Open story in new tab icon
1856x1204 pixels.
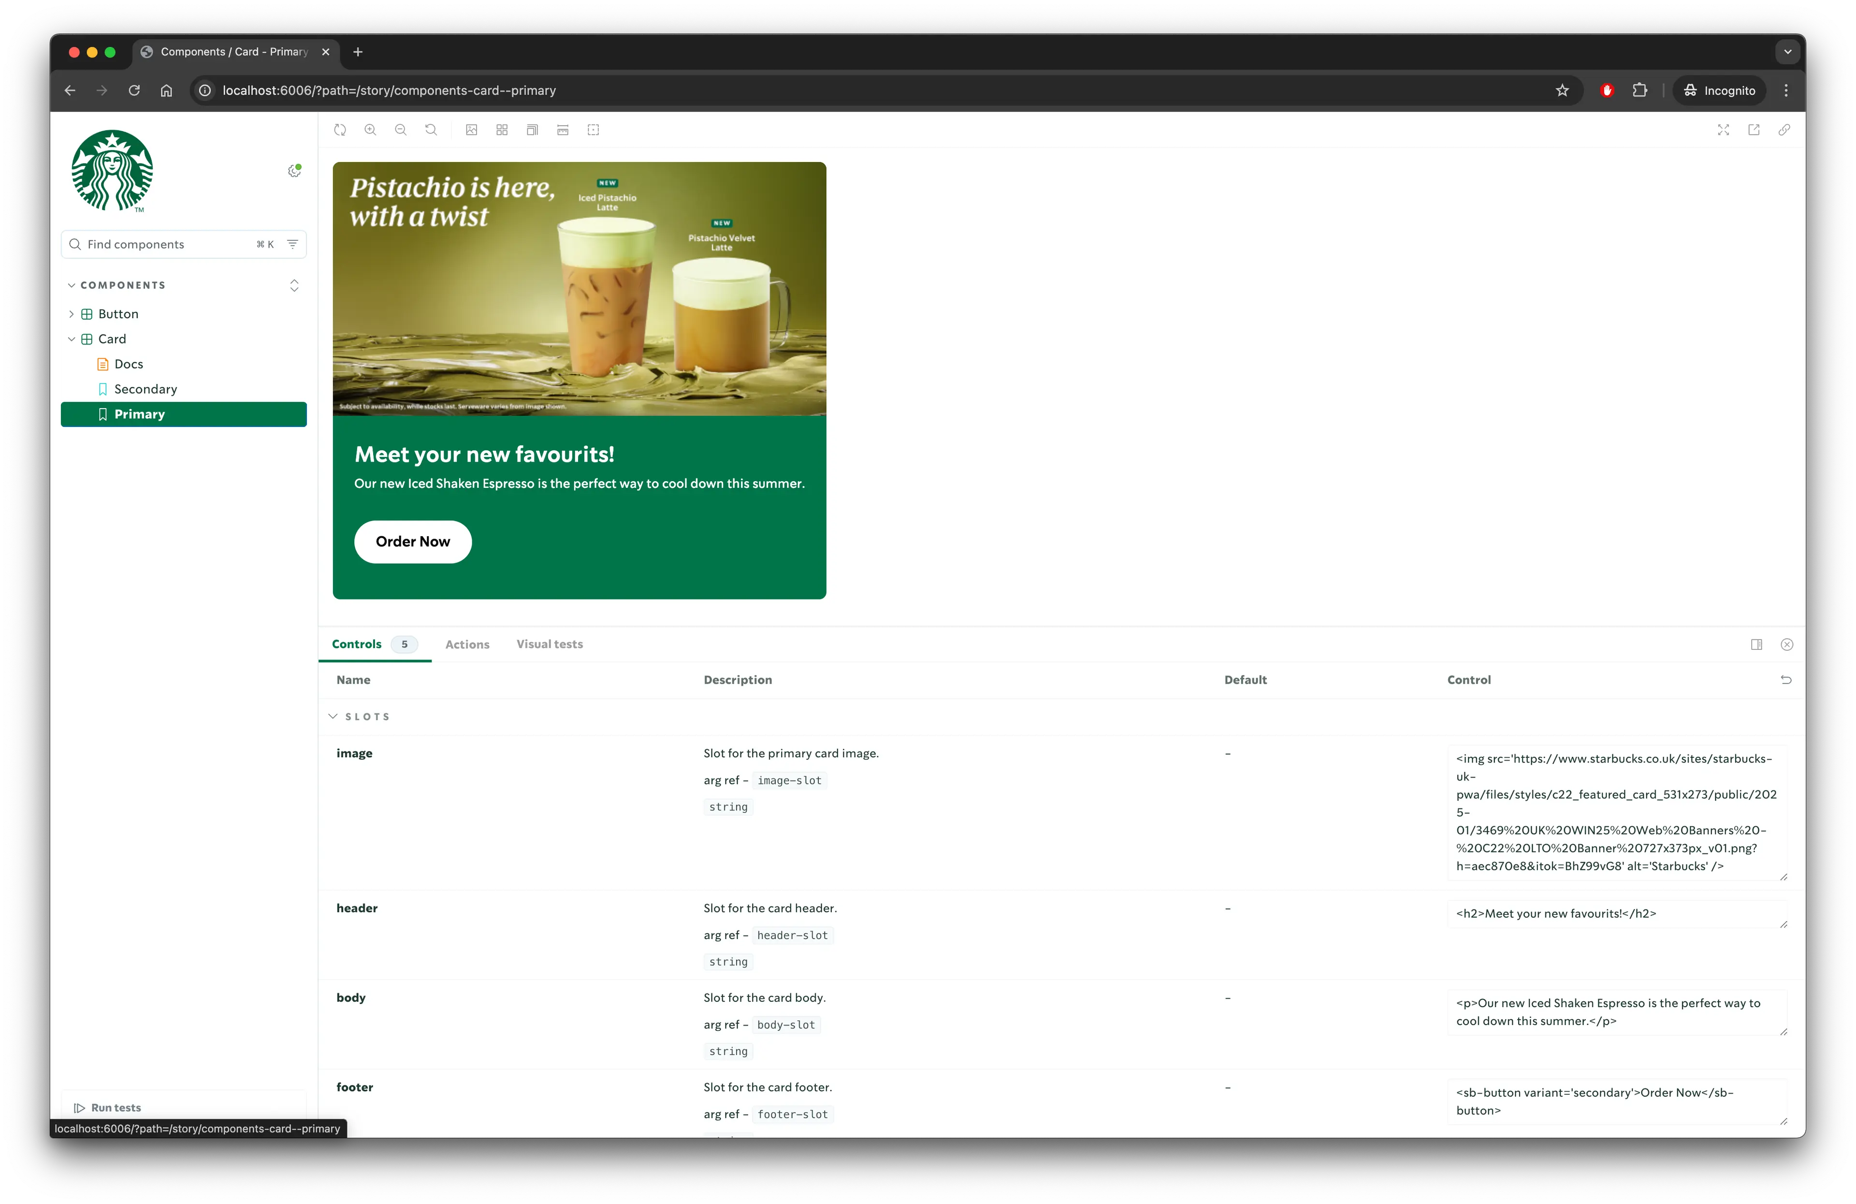tap(1754, 130)
